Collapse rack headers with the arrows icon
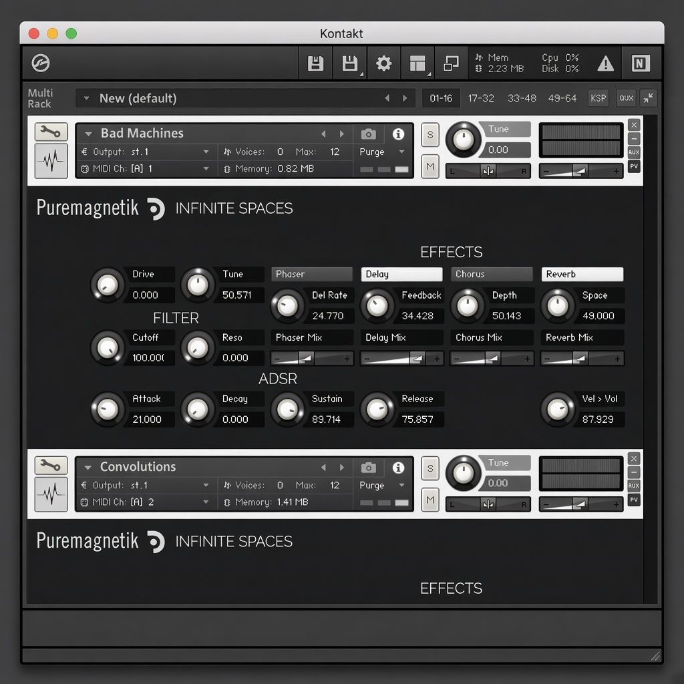 (x=648, y=98)
